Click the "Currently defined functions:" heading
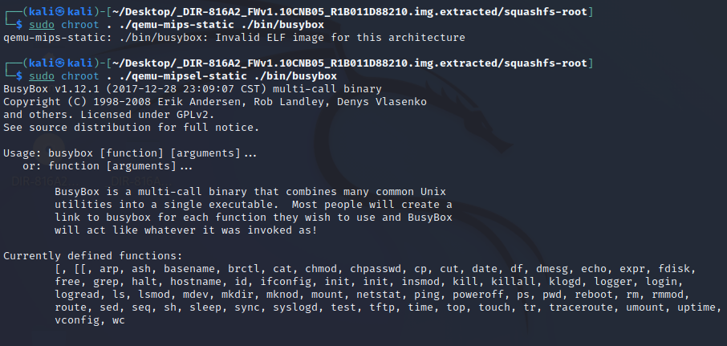 pos(93,255)
